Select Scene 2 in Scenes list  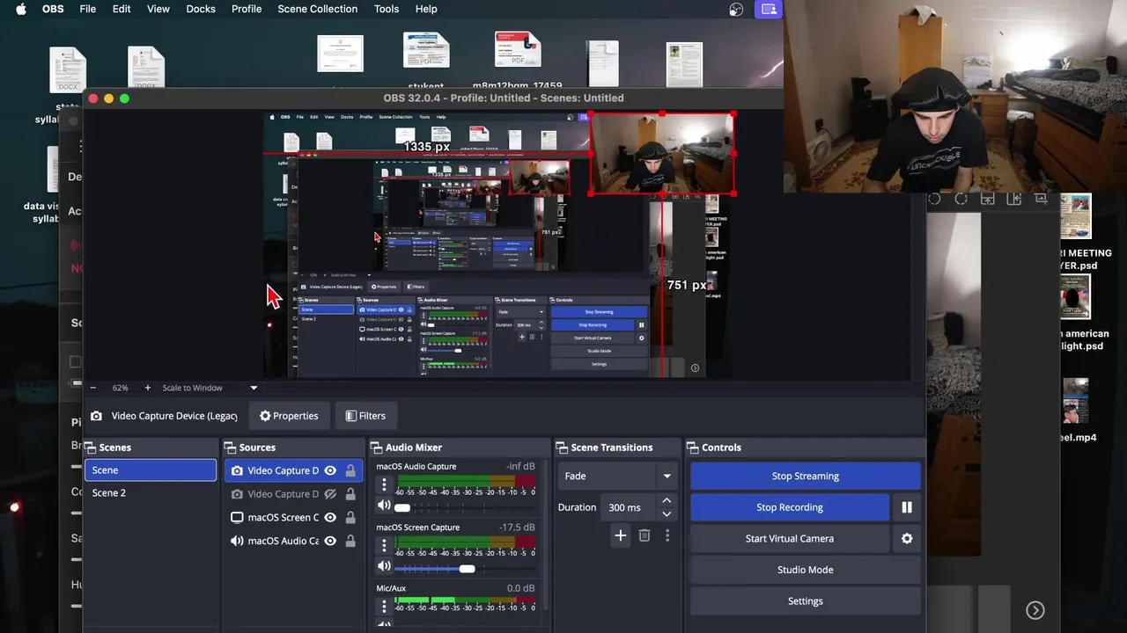point(151,493)
